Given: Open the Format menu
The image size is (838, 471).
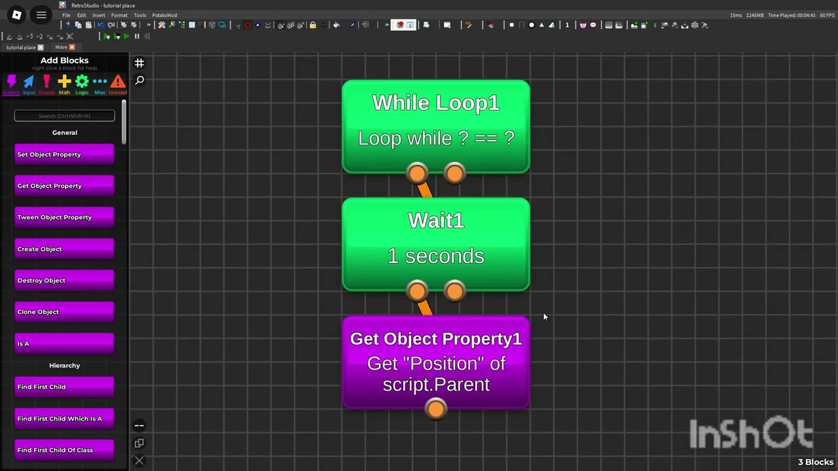Looking at the screenshot, I should point(119,15).
